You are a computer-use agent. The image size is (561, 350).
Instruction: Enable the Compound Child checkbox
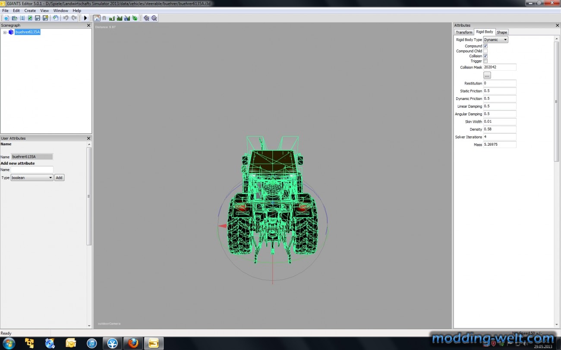[485, 51]
